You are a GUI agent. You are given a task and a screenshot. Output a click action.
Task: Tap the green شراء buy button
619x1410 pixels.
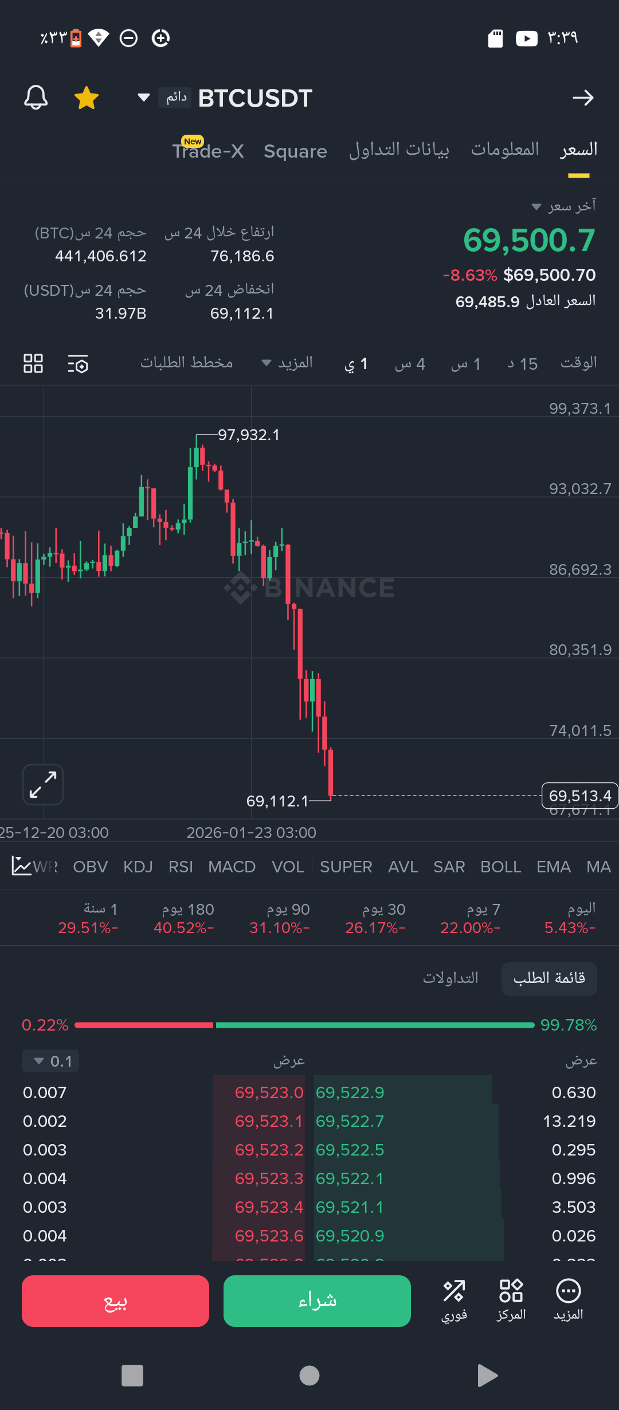point(317,1301)
